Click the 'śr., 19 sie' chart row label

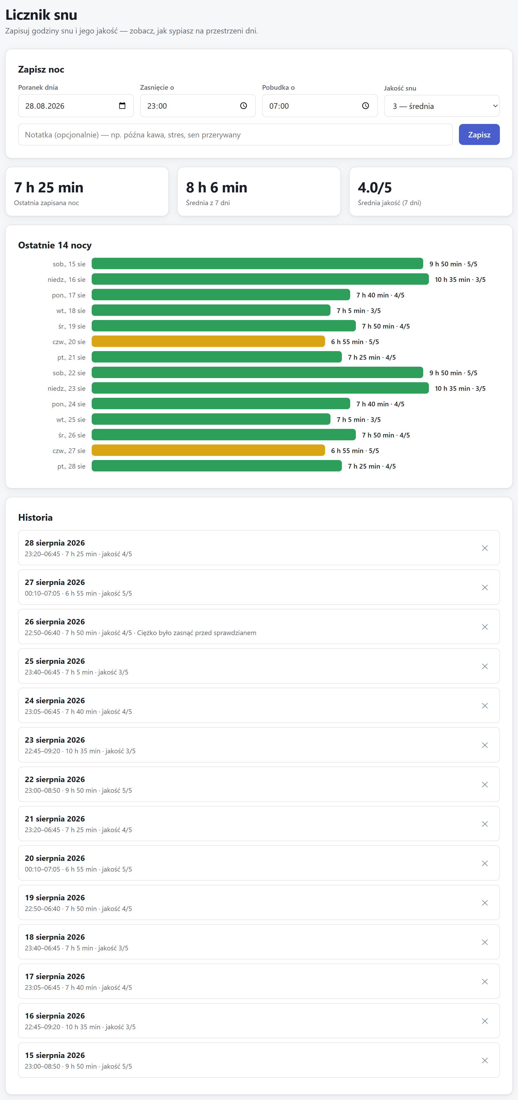(x=72, y=326)
